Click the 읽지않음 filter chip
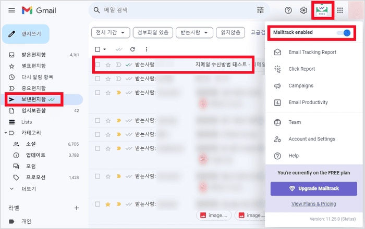The width and height of the screenshot is (365, 229). click(230, 32)
